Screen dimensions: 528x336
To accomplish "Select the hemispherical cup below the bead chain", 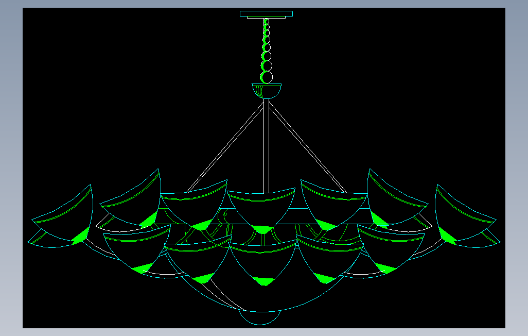I will 267,91.
